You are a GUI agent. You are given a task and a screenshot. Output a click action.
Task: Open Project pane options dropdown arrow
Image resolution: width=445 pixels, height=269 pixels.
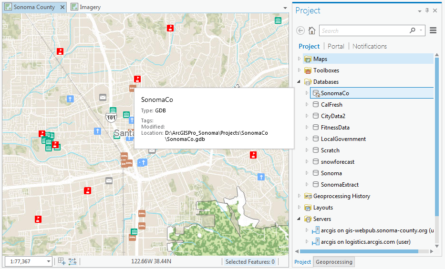(x=419, y=11)
